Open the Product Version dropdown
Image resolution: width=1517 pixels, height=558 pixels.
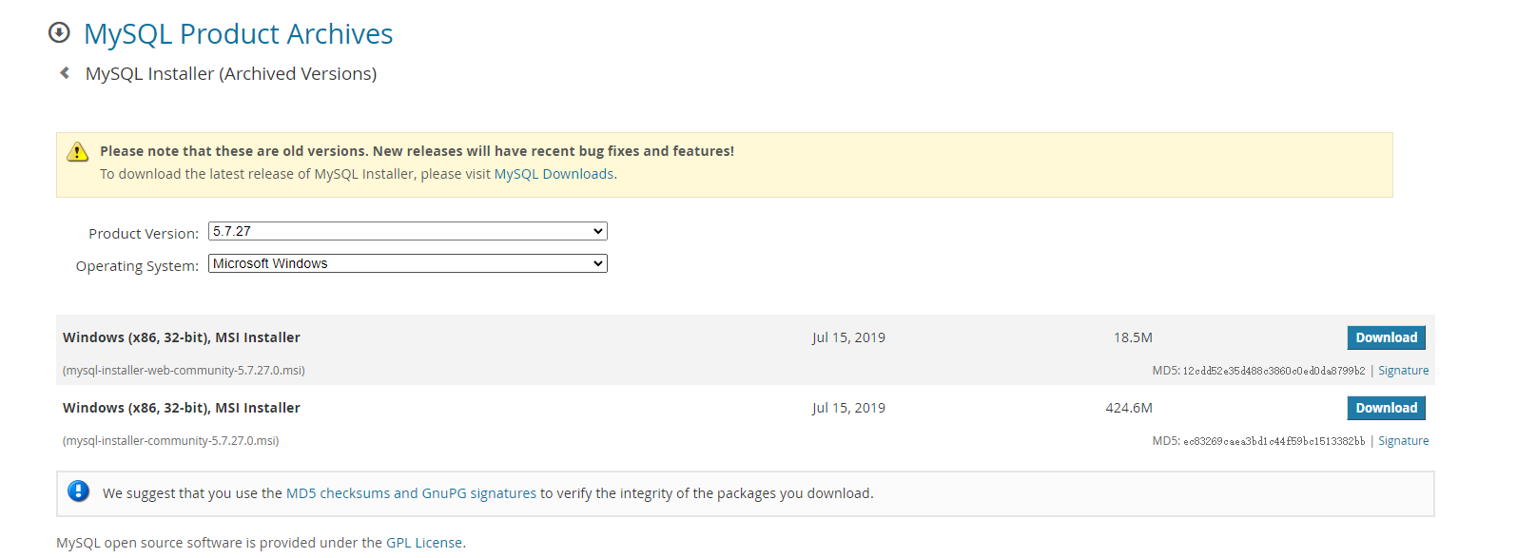click(407, 231)
